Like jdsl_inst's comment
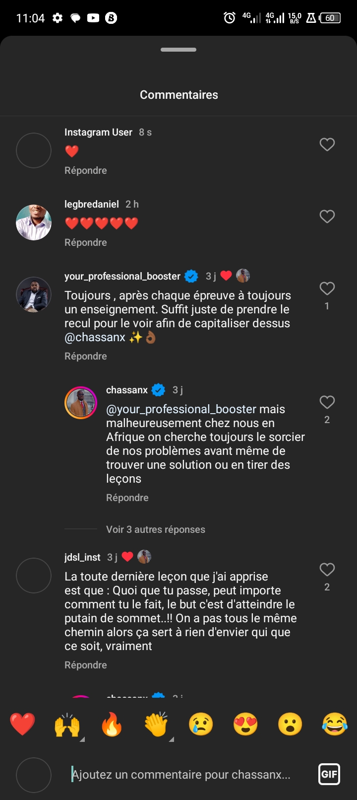The height and width of the screenshot is (800, 357). 327,570
